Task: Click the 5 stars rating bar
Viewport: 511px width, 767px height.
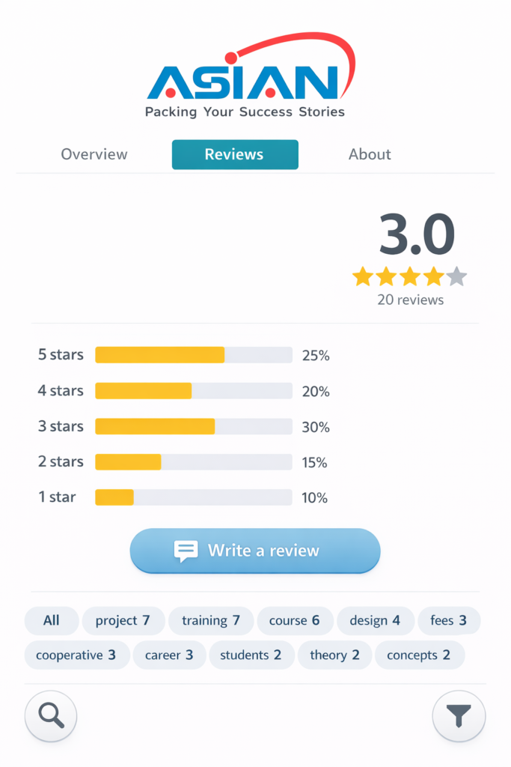Action: click(x=193, y=355)
